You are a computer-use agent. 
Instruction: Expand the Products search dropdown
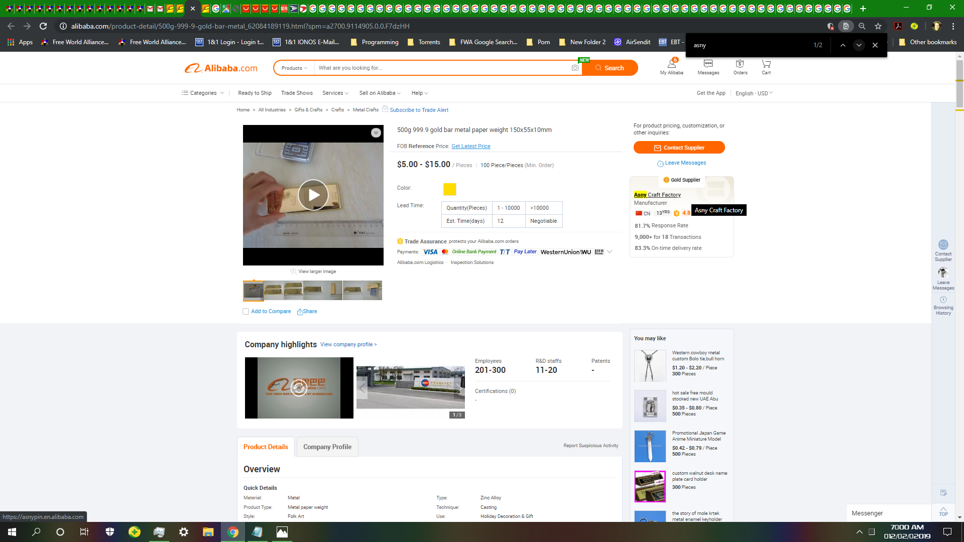click(x=294, y=68)
